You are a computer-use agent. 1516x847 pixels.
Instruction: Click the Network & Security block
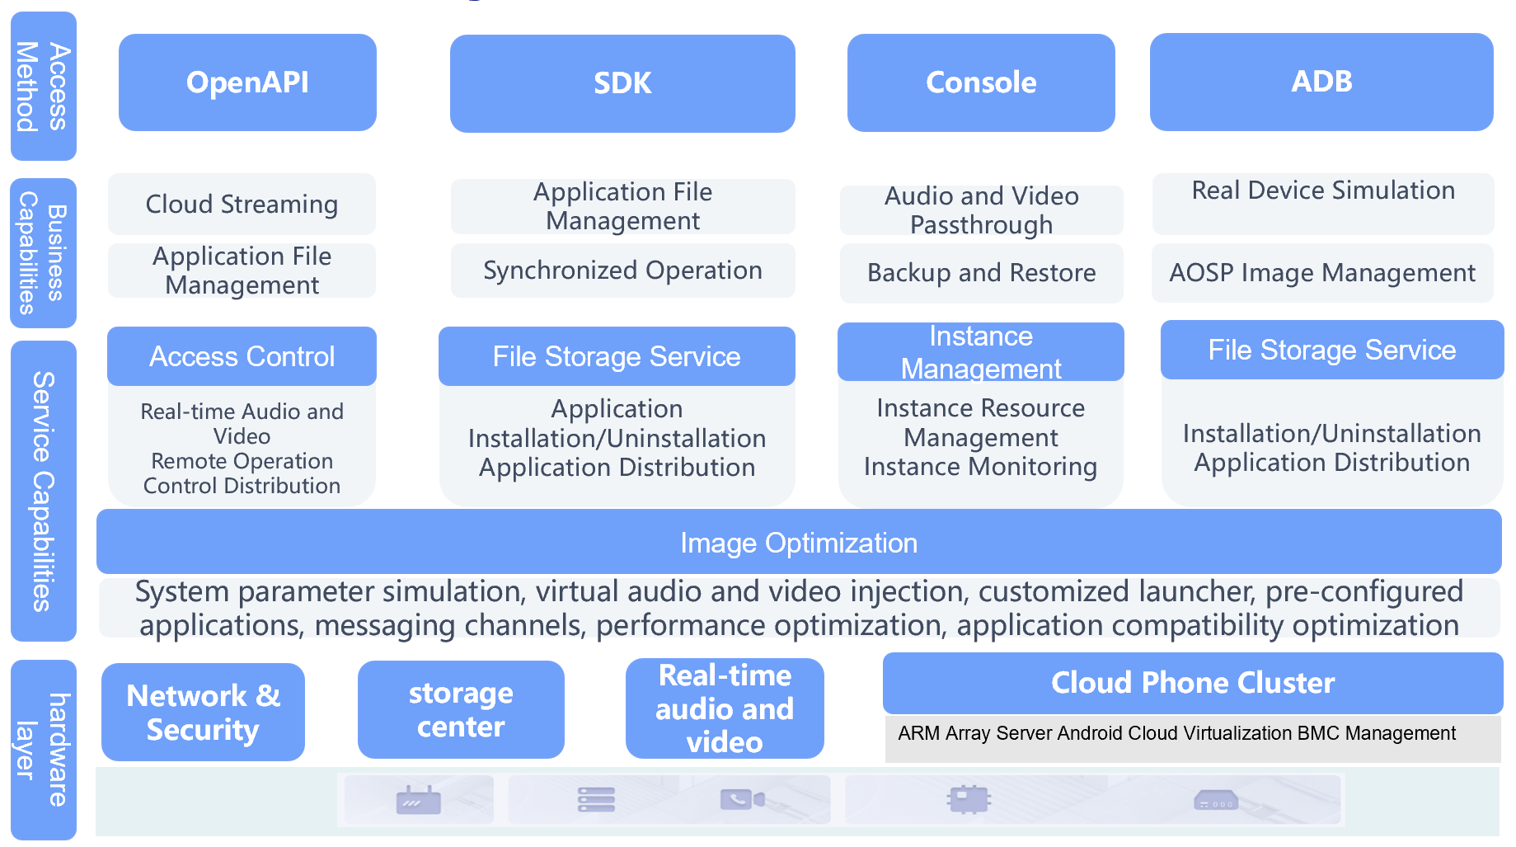(203, 713)
